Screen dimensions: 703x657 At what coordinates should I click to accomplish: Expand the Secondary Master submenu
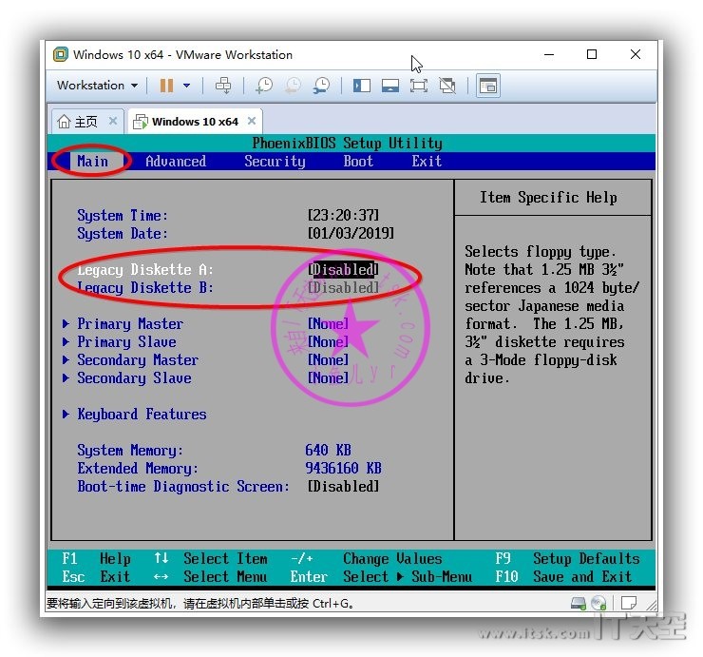coord(138,360)
